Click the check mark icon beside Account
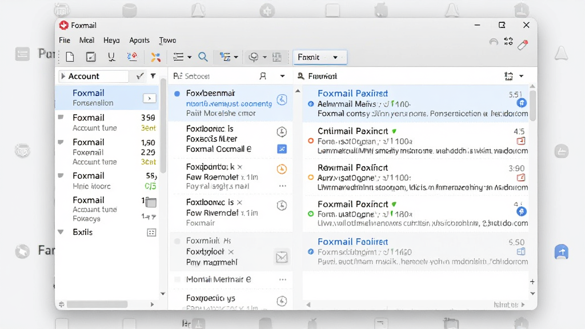This screenshot has width=585, height=329. click(x=140, y=76)
